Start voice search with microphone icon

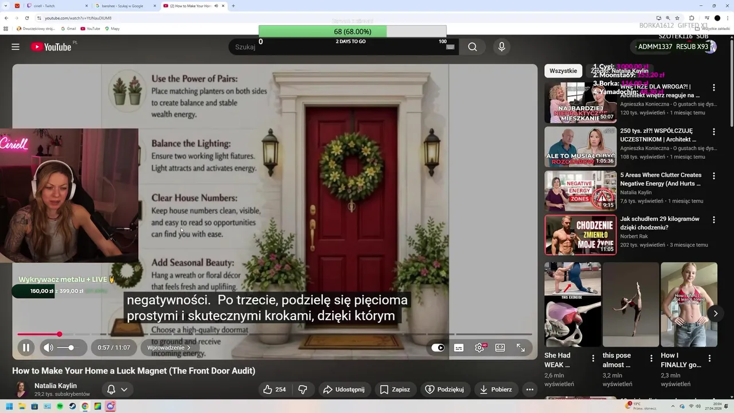tap(502, 47)
